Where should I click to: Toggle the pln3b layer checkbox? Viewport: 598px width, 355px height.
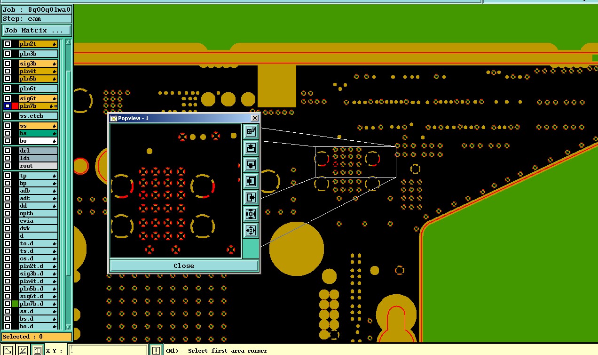click(x=8, y=54)
